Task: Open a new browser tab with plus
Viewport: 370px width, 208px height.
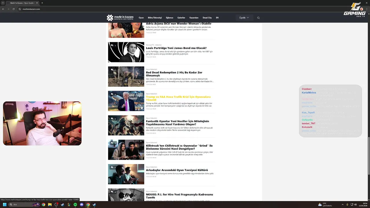Action: tap(42, 3)
